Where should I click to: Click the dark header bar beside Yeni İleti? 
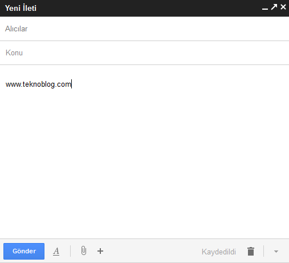(148, 8)
